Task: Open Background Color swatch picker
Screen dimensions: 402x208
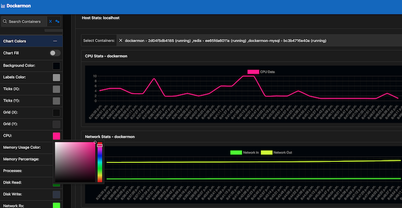Action: click(56, 66)
